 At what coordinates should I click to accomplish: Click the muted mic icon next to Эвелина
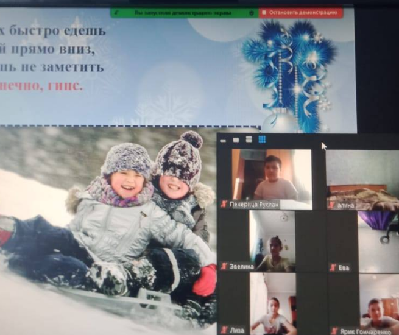point(224,266)
